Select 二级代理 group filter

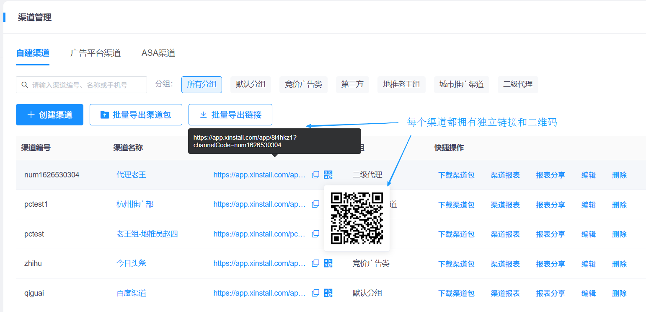coord(518,84)
